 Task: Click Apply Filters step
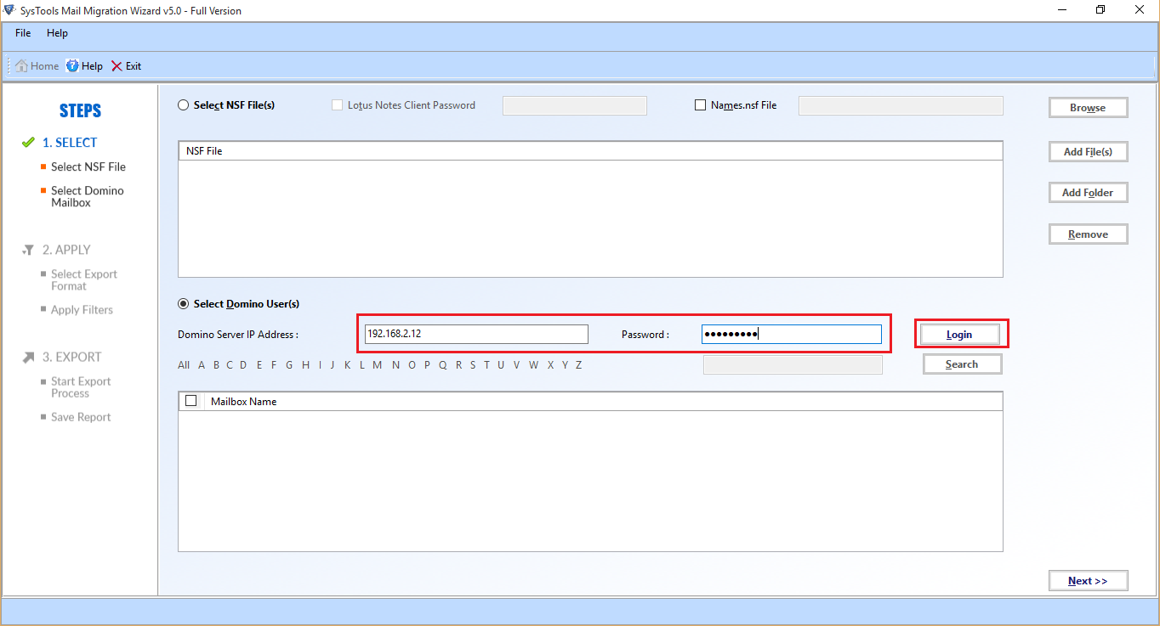pyautogui.click(x=82, y=310)
